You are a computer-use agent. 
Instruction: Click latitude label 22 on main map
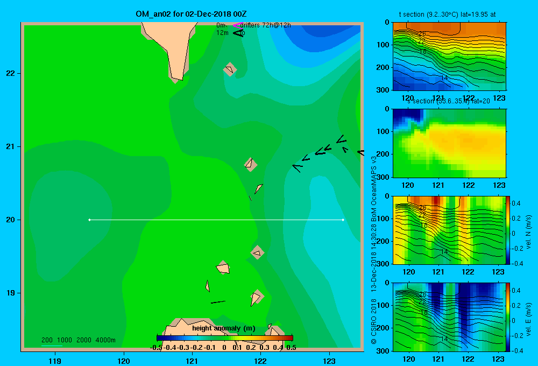[x=11, y=73]
